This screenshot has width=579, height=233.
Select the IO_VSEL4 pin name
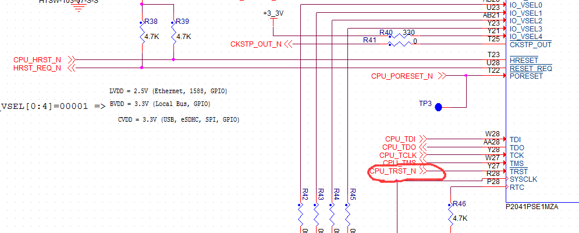click(x=526, y=37)
